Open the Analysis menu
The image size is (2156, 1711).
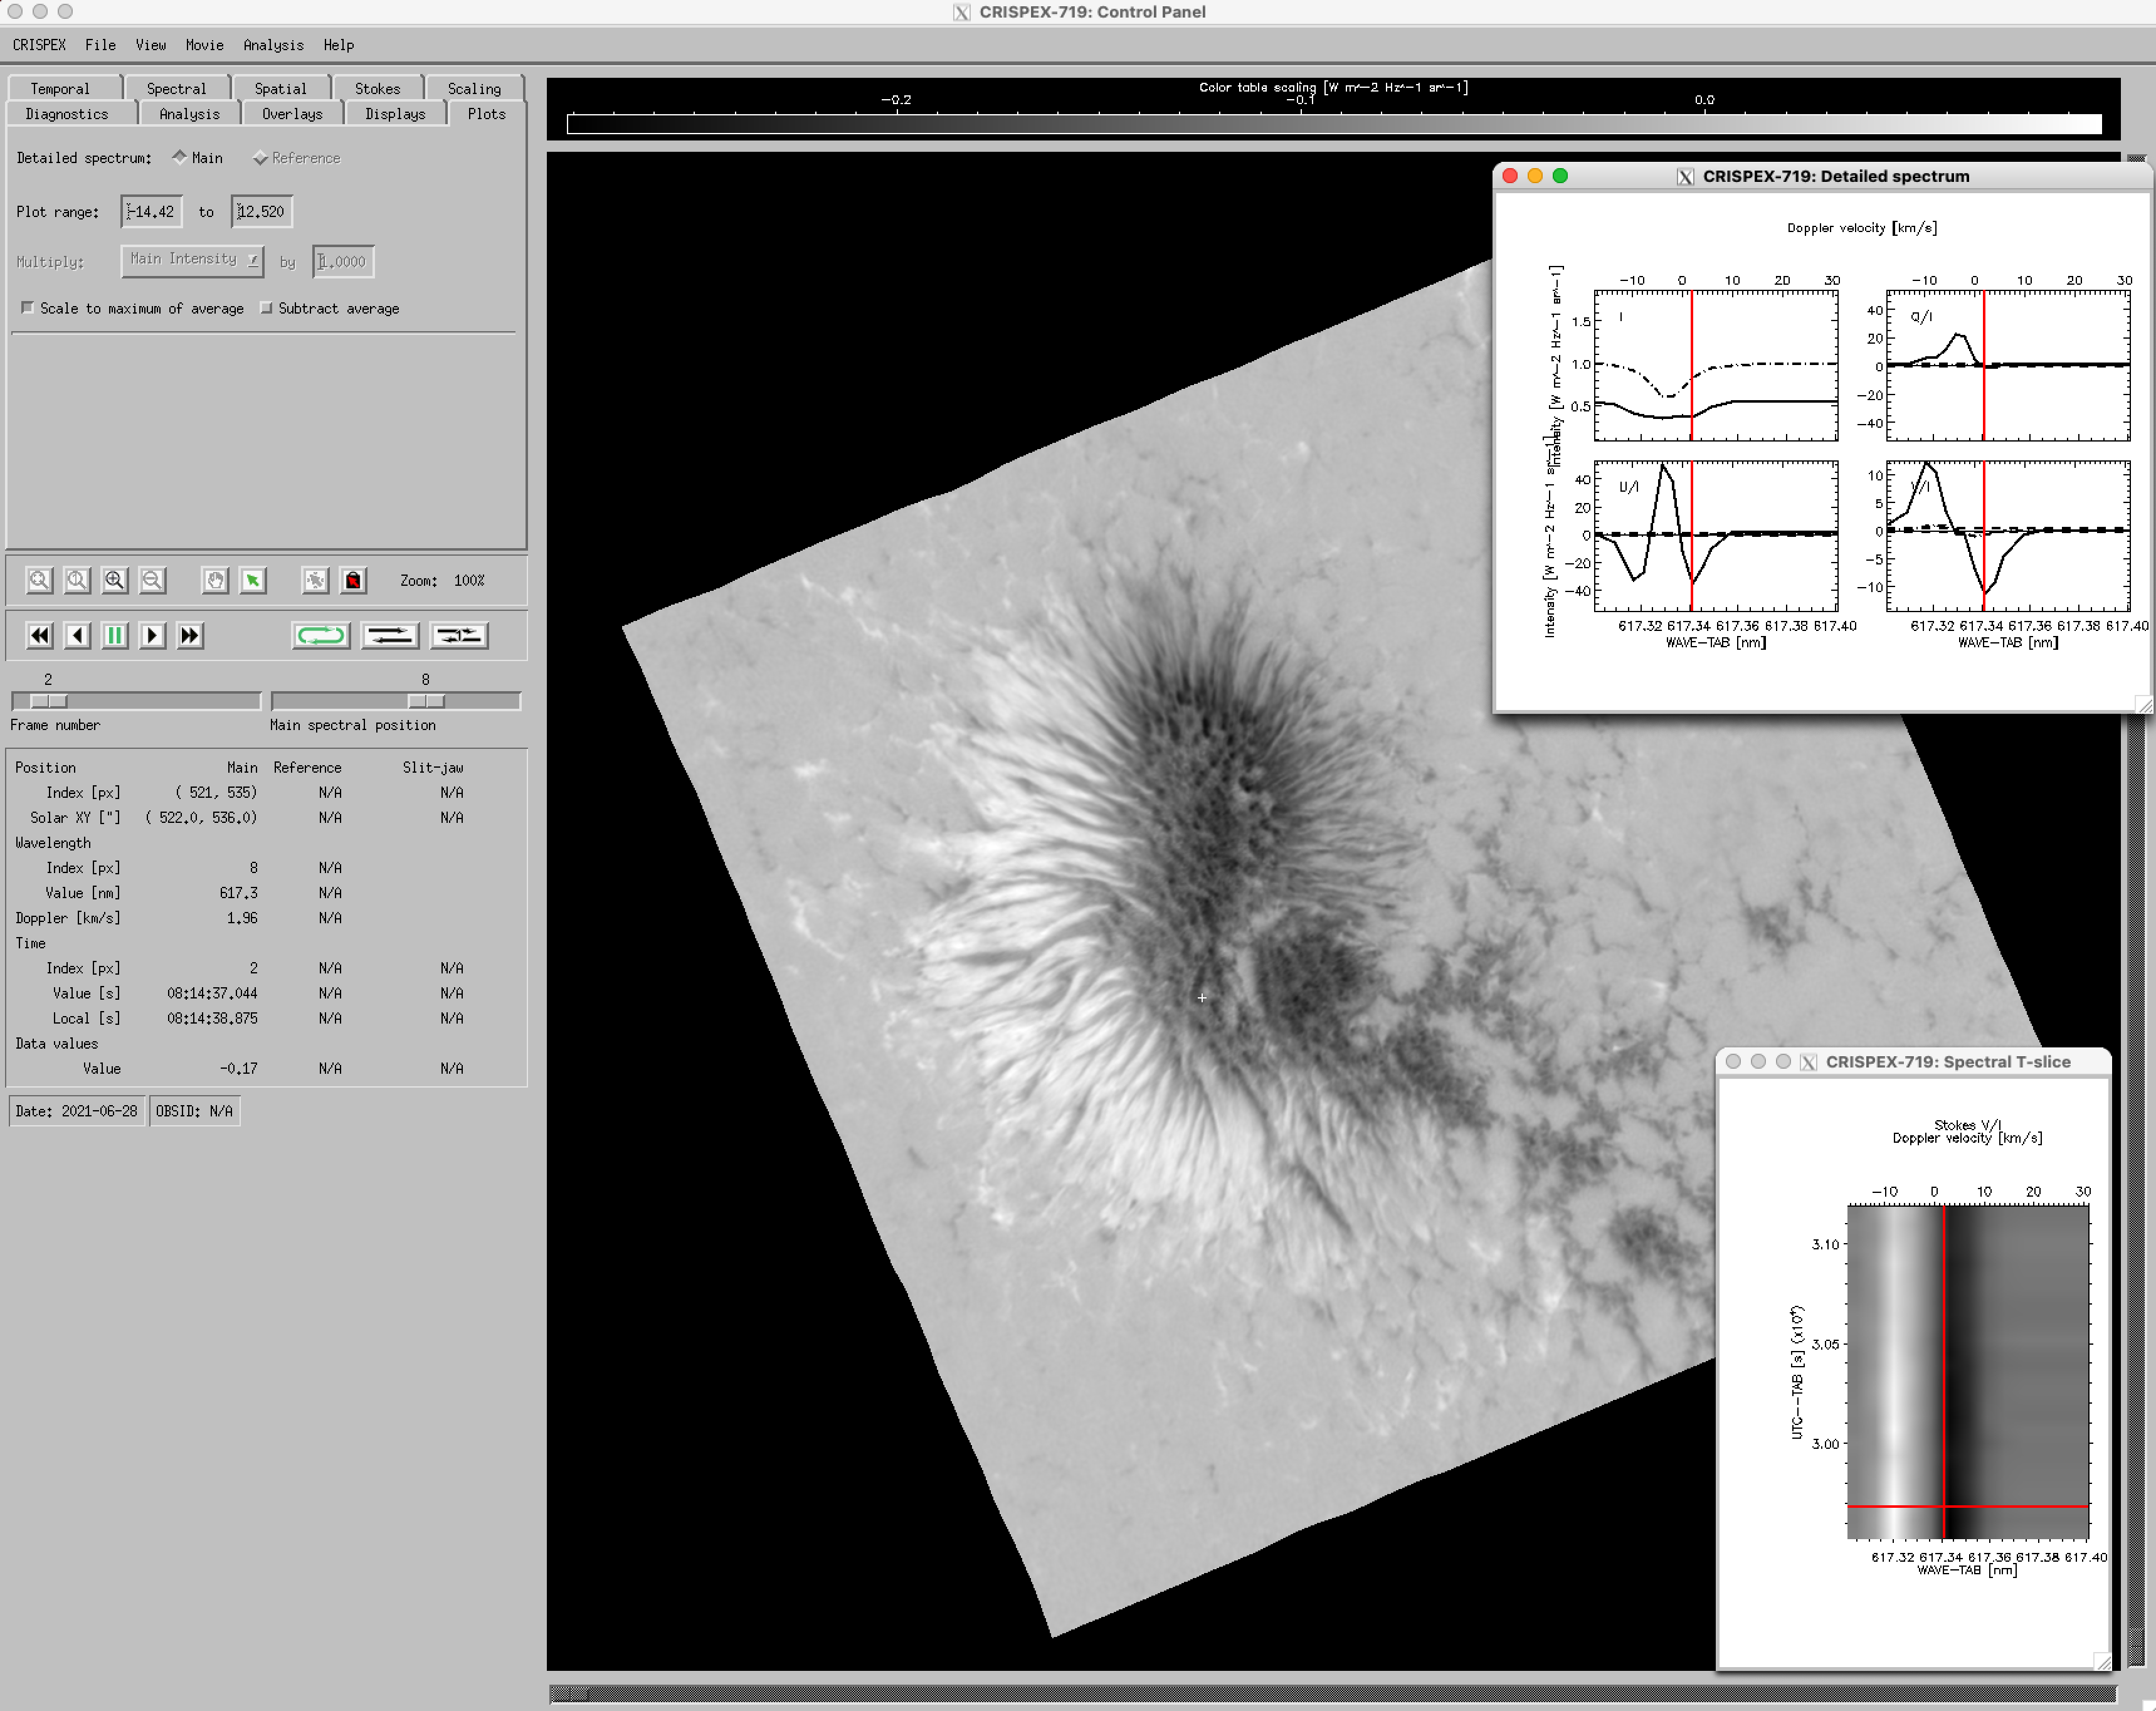[273, 45]
